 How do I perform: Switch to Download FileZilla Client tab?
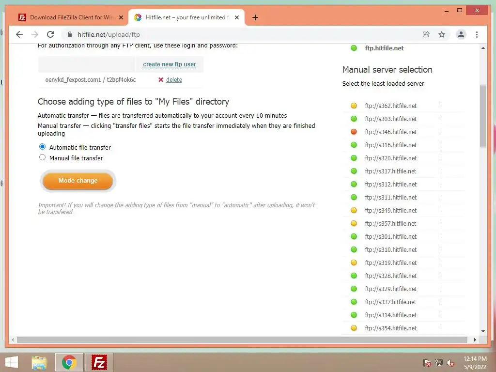point(71,17)
